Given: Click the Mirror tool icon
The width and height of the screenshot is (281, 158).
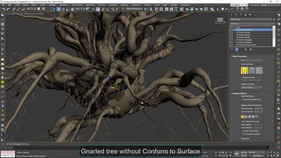Looking at the screenshot, I should [x=146, y=9].
